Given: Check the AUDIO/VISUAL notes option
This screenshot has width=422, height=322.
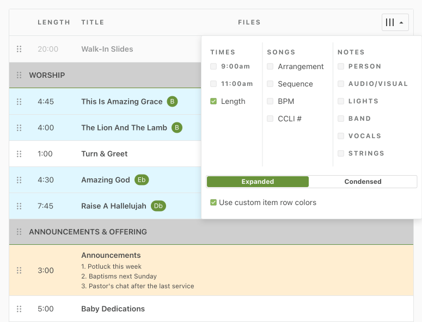Looking at the screenshot, I should tap(341, 84).
